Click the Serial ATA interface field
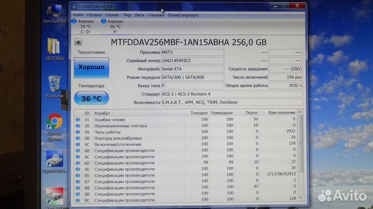The height and width of the screenshot is (209, 373). point(192,69)
